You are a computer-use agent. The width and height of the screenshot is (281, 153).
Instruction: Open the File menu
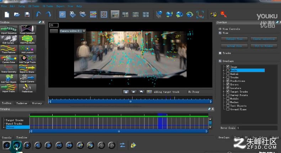(x=4, y=6)
